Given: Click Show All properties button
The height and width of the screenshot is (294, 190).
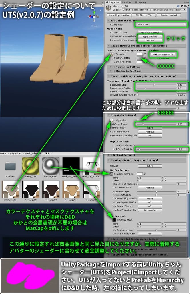Looking at the screenshot, I should pos(119,15).
